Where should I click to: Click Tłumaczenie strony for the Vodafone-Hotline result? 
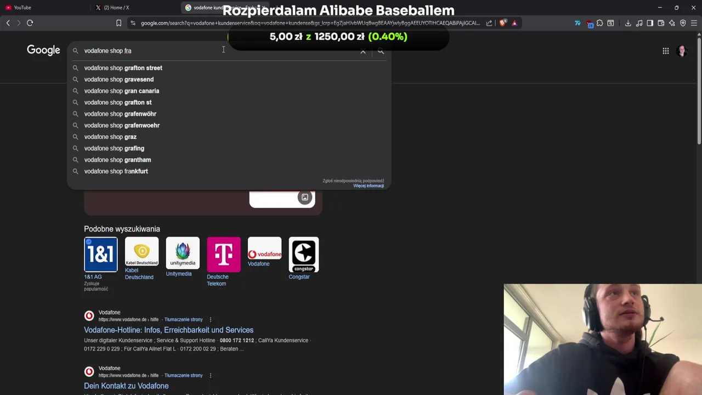184,320
